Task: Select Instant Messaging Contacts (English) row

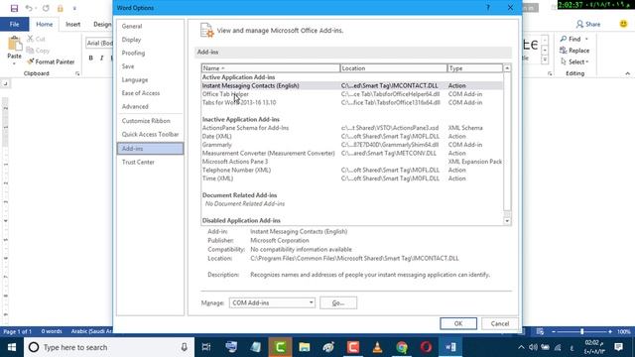Action: click(x=352, y=85)
